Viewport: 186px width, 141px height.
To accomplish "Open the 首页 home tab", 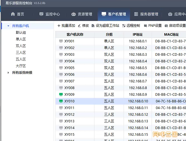I will coord(17,14).
